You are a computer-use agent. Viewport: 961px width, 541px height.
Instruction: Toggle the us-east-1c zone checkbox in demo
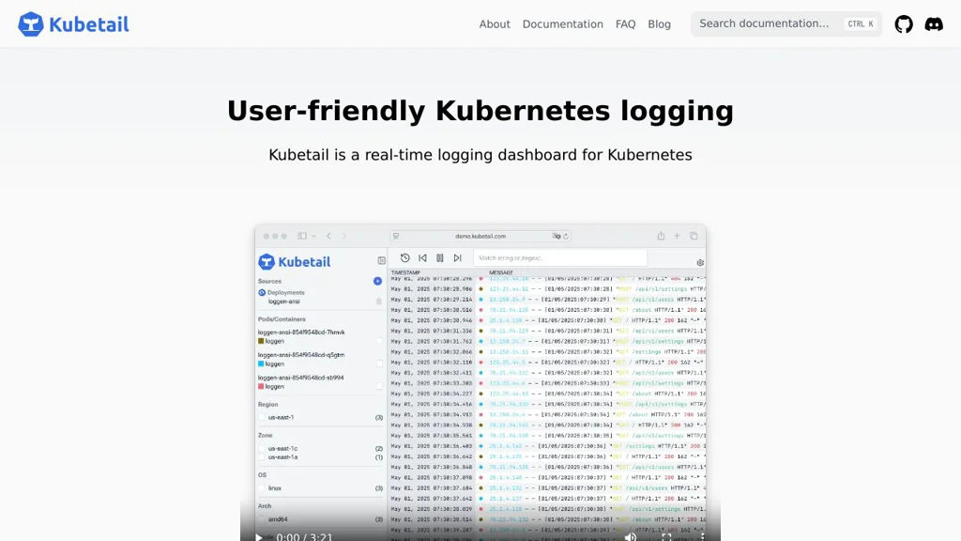[263, 448]
